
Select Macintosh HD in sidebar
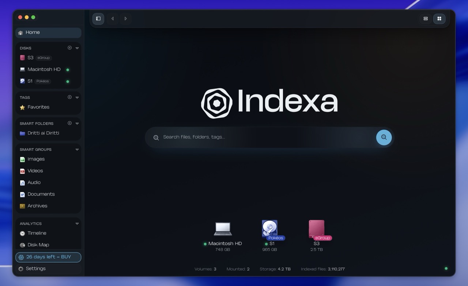coord(48,69)
